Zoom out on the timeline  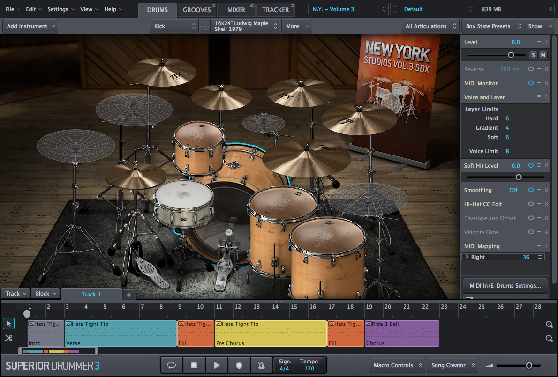point(549,338)
